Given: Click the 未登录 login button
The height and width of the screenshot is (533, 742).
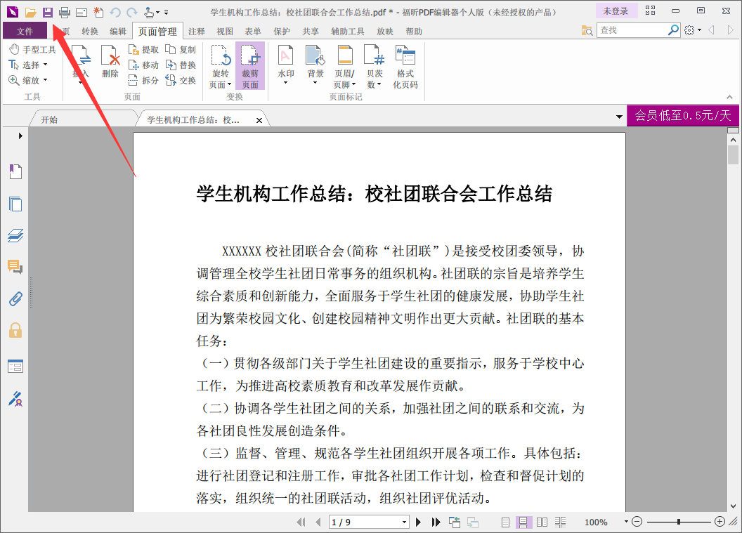Looking at the screenshot, I should (x=616, y=11).
